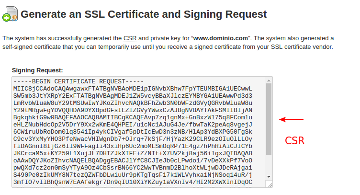
Task: Click the last visible CSR line starting 3mfIO7vIlBhQsnW7
Action: pyautogui.click(x=133, y=182)
